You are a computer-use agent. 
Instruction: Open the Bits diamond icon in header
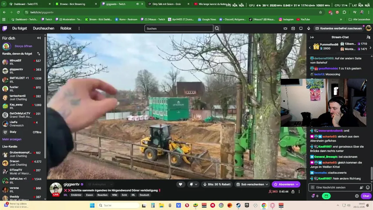click(x=309, y=28)
